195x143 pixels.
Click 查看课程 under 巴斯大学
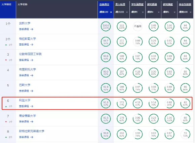point(24,91)
